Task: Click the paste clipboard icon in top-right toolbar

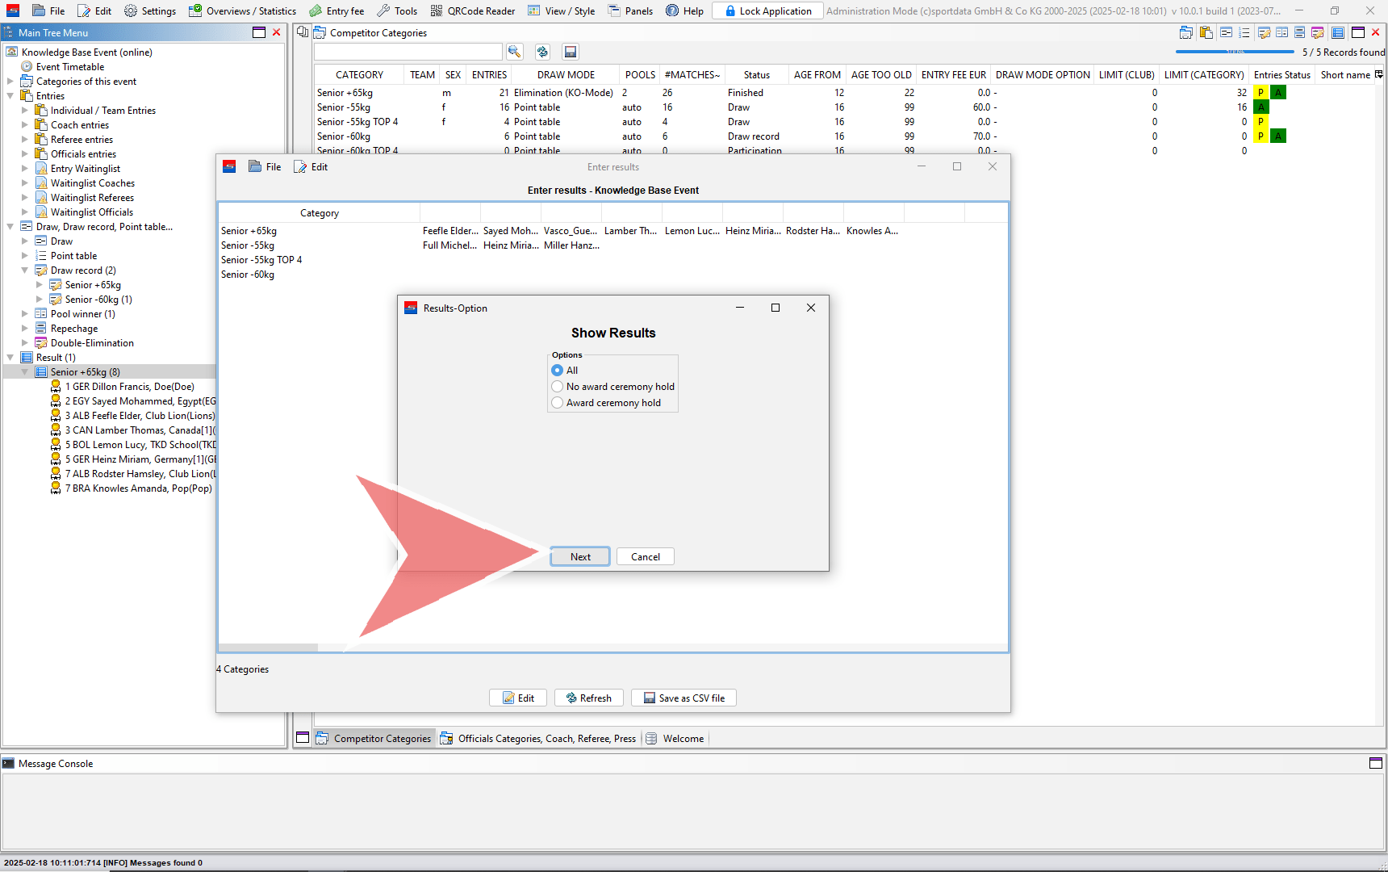Action: 1206,32
